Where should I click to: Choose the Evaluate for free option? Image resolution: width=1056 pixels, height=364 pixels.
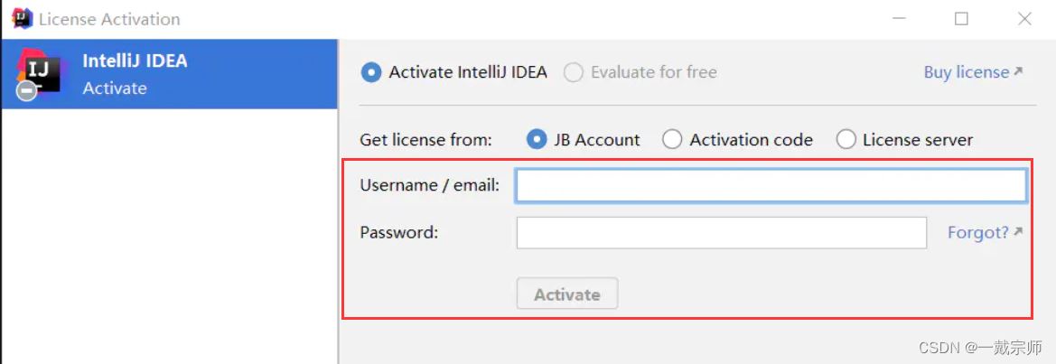640,72
